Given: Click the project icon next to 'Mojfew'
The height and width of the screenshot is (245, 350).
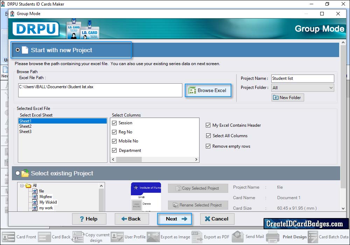Looking at the screenshot, I should tap(35, 197).
